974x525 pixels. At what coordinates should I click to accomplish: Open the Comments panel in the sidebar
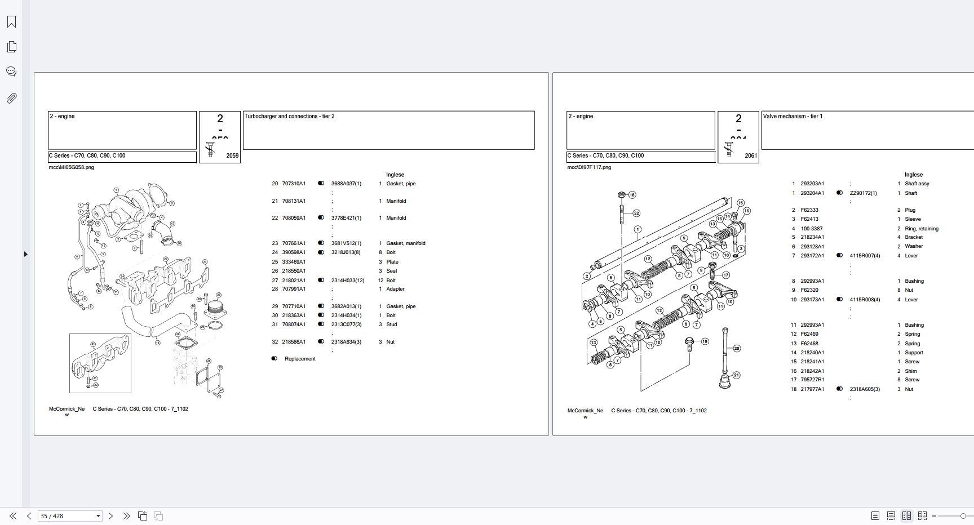(12, 71)
